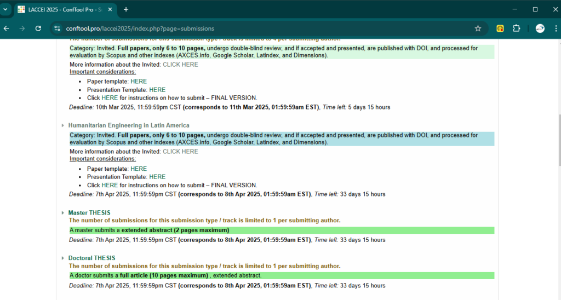Click the browser back arrow
This screenshot has height=300, width=561.
[7, 28]
